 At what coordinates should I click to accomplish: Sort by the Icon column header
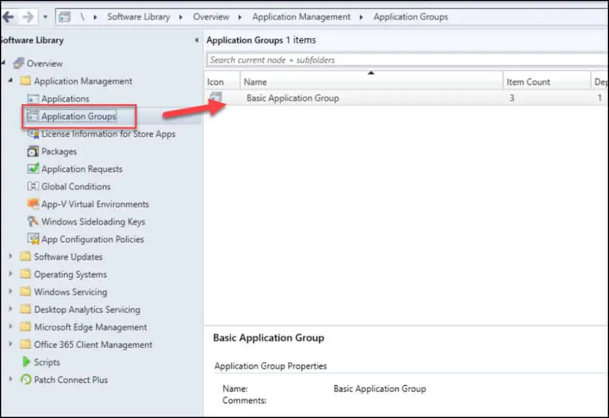[222, 82]
